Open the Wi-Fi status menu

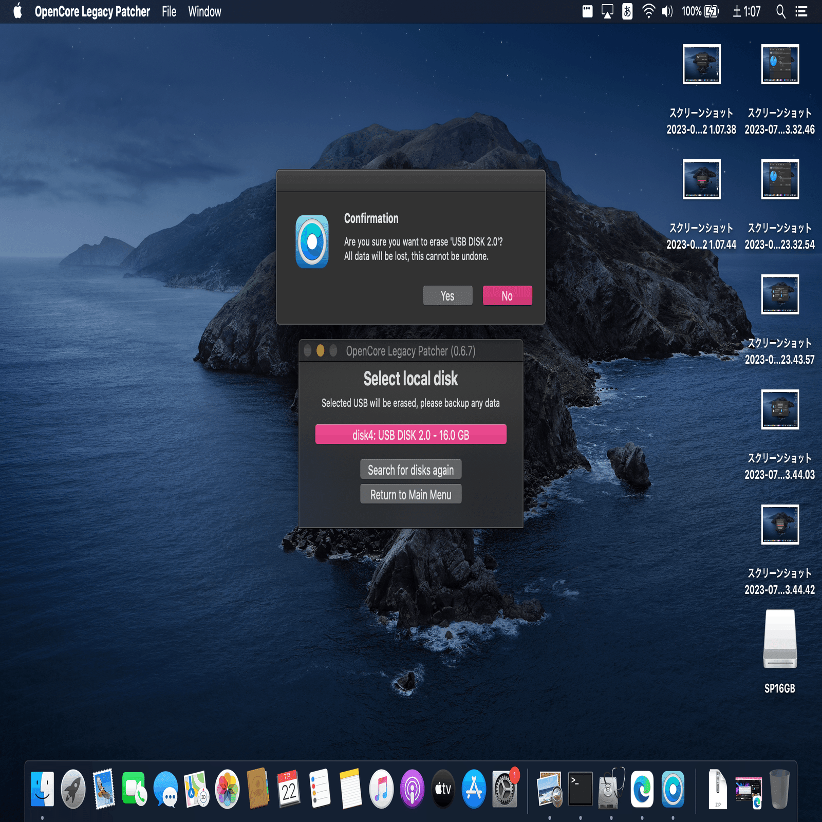click(649, 11)
